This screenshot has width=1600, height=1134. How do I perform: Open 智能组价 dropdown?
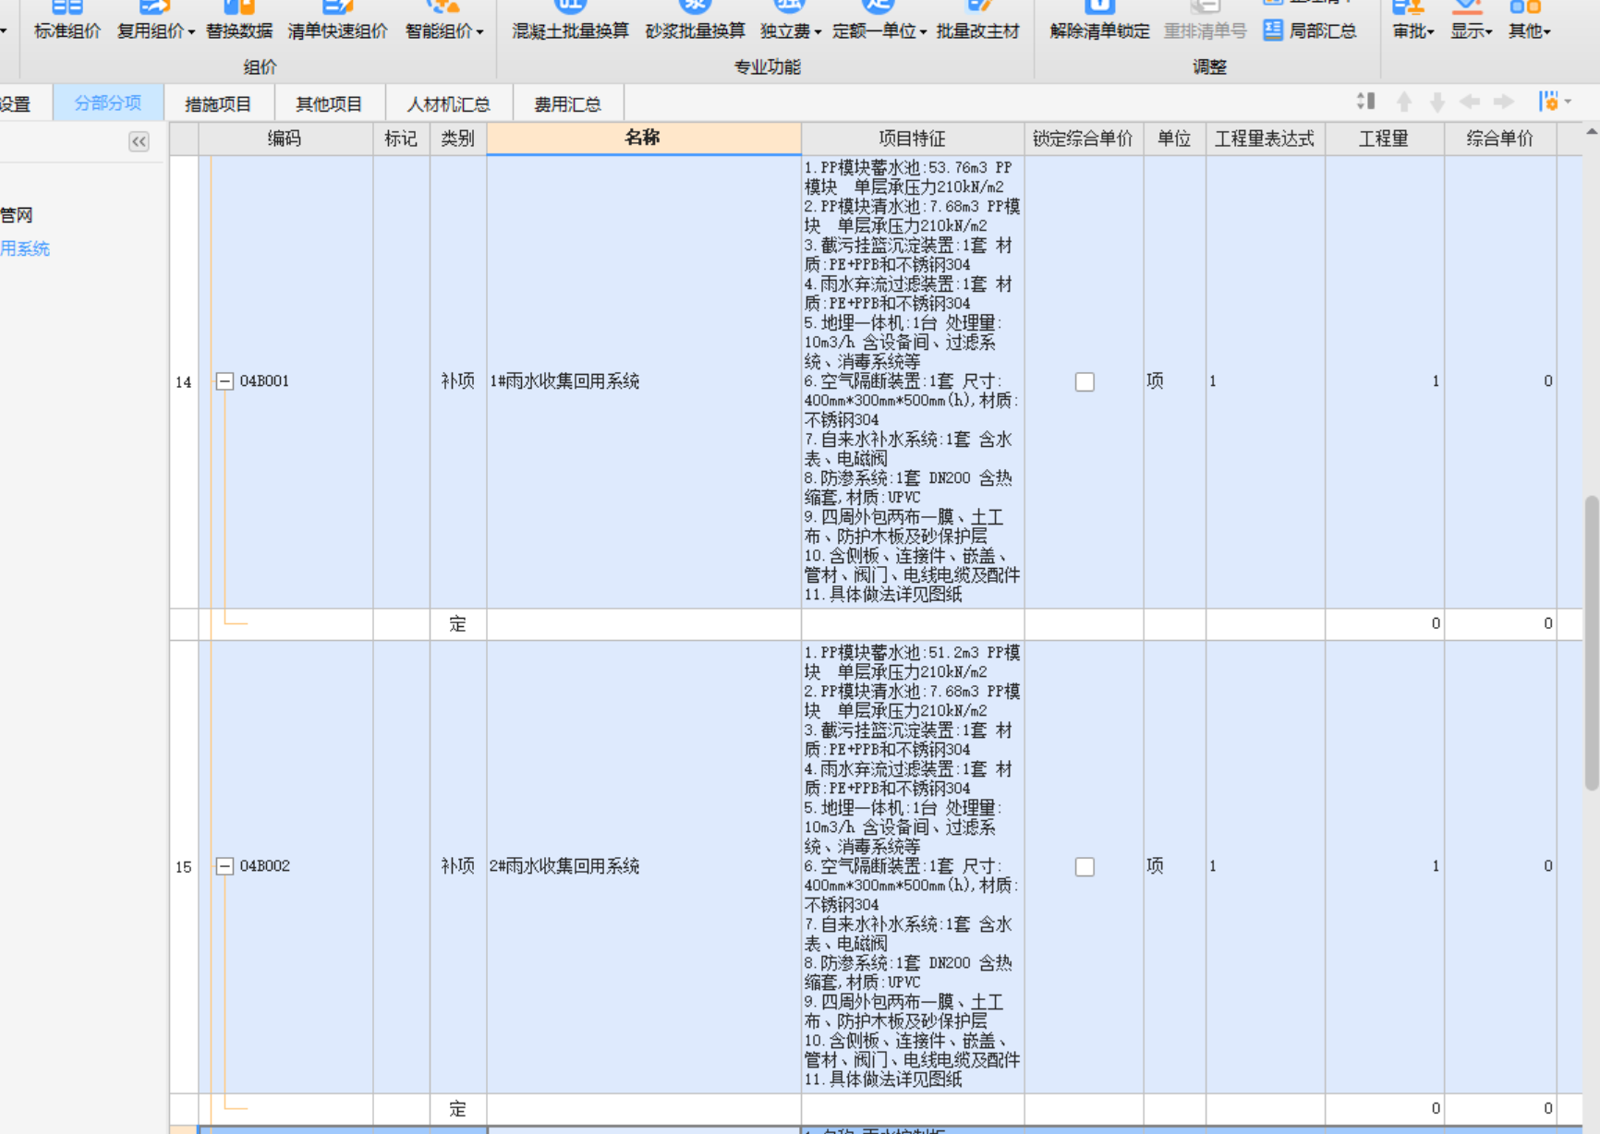444,20
